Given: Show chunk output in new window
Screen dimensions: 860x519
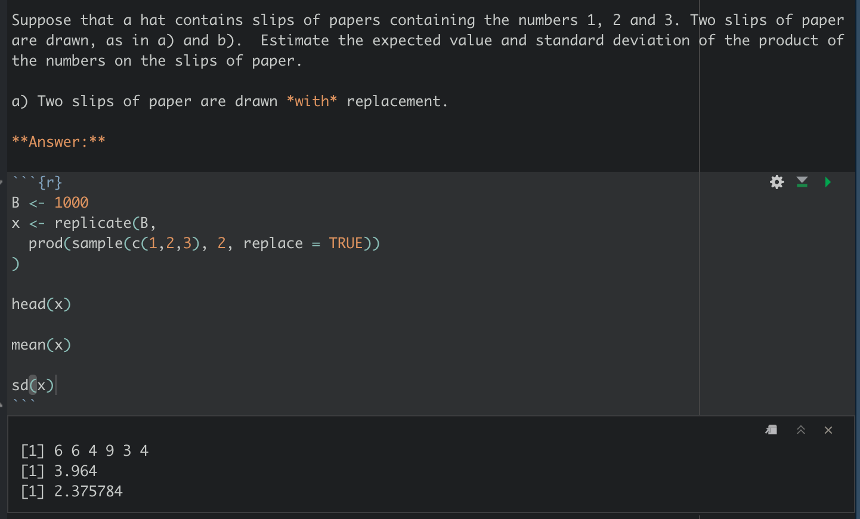Looking at the screenshot, I should point(771,430).
